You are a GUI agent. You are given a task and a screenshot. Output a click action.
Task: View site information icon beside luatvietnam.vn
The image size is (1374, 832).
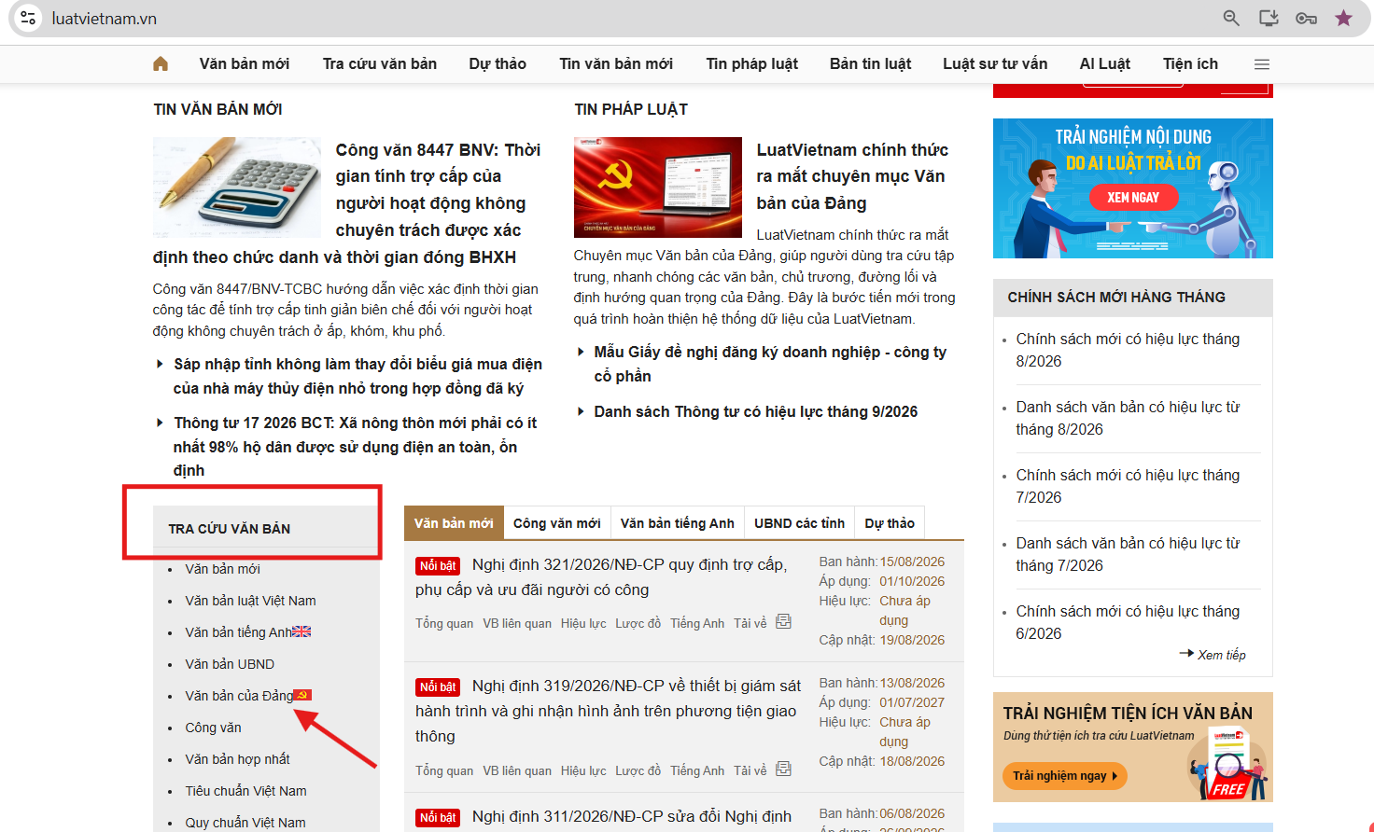(28, 18)
